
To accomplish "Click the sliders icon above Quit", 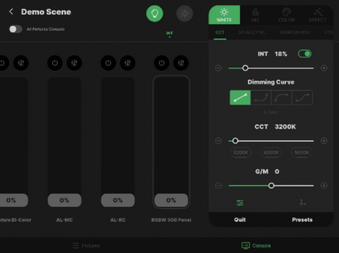I will [x=240, y=203].
